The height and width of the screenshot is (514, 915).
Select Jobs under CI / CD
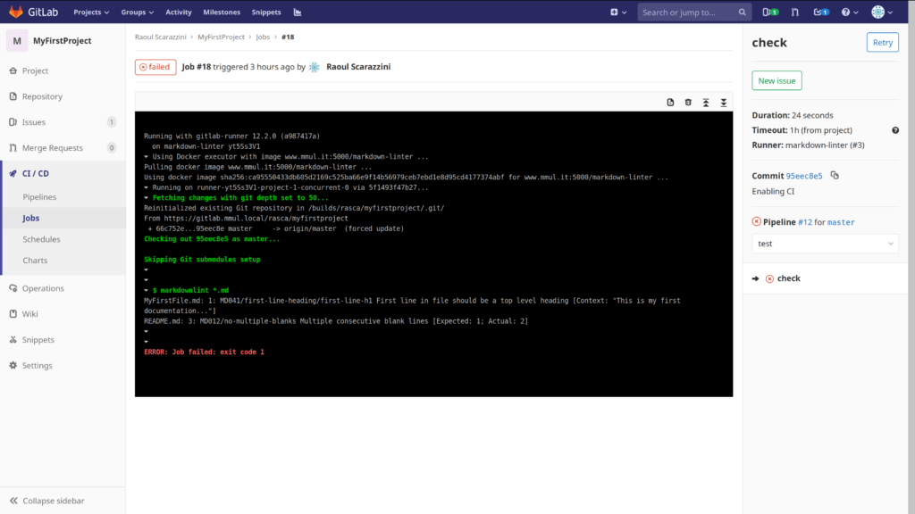[31, 218]
